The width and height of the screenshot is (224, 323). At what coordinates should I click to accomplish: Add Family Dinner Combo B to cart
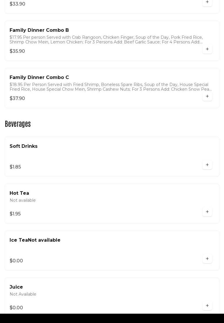(207, 49)
